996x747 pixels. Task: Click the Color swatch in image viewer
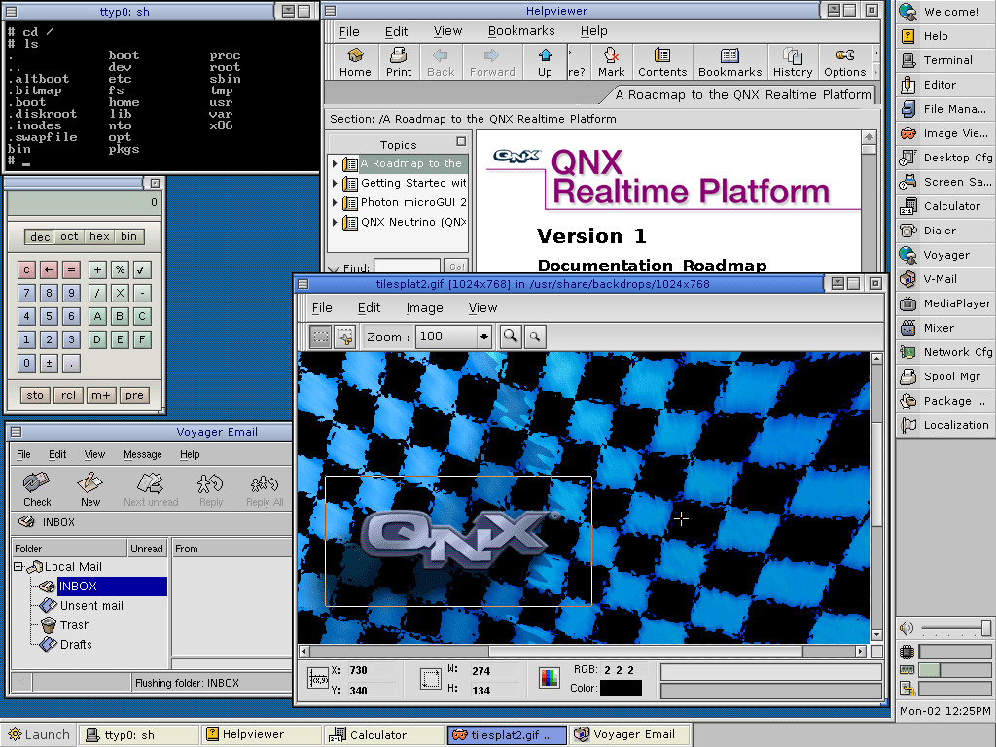[x=621, y=688]
